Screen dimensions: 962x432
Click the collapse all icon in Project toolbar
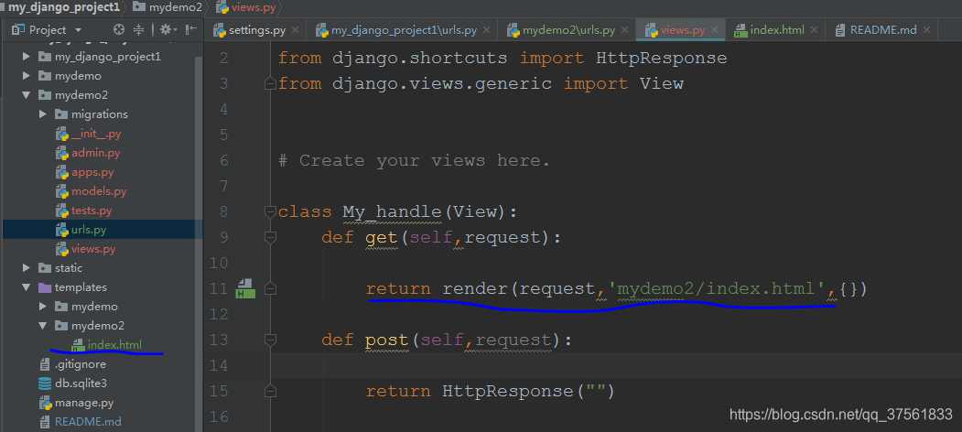[138, 29]
